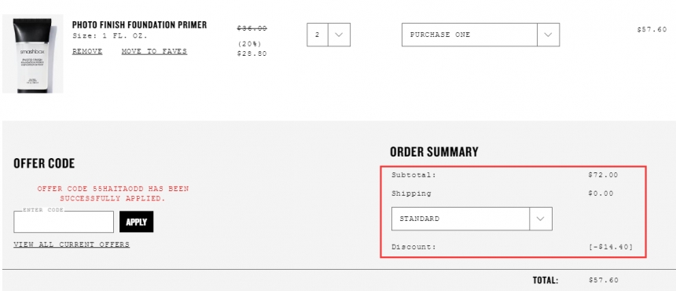Image resolution: width=676 pixels, height=291 pixels.
Task: Click the offer code success message
Action: pyautogui.click(x=113, y=193)
